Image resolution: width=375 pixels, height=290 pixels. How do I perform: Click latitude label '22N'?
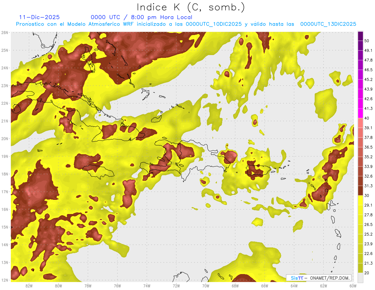tap(5, 103)
